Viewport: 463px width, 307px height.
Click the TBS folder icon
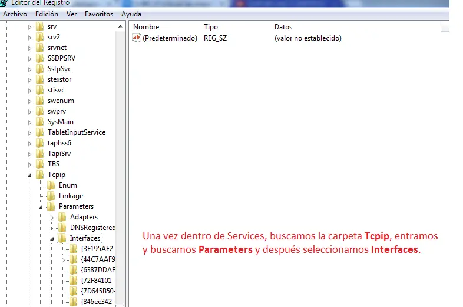pos(40,164)
